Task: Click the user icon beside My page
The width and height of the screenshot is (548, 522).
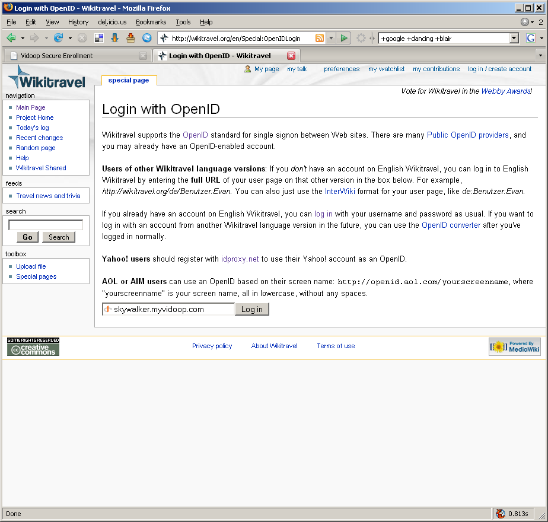Action: (x=247, y=69)
